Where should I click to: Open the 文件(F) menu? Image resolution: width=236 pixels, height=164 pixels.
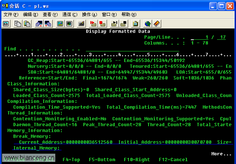point(11,14)
